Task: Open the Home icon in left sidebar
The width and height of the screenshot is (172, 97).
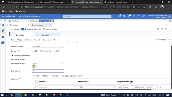Action: (x=3, y=25)
